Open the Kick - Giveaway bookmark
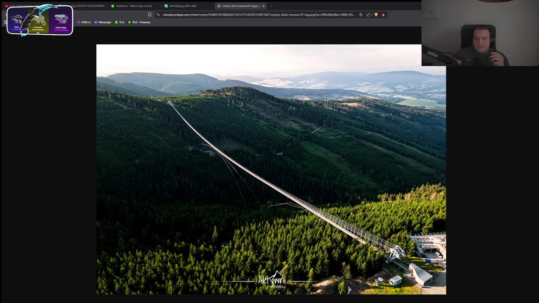This screenshot has height=303, width=539. pyautogui.click(x=139, y=22)
